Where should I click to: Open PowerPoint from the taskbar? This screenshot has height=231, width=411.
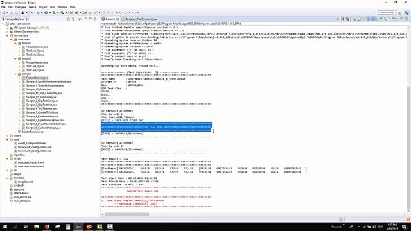89,227
